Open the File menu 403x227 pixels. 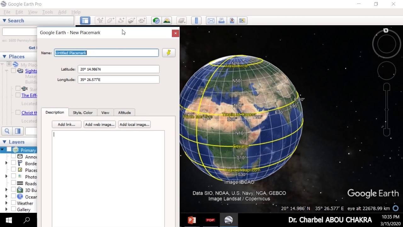7,12
